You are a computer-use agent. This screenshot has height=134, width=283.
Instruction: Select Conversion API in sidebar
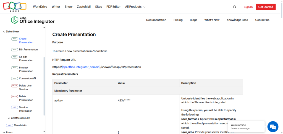point(27,78)
